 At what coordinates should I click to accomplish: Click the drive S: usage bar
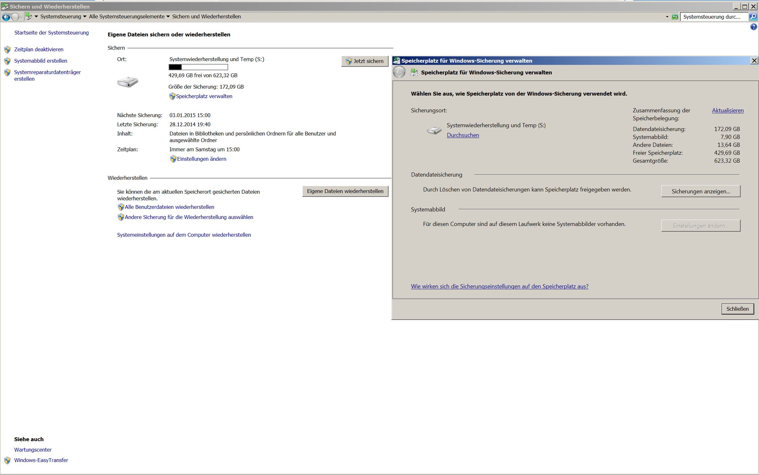198,67
